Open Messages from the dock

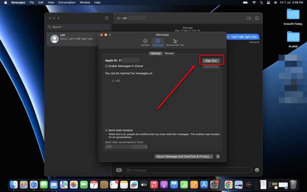pos(44,184)
